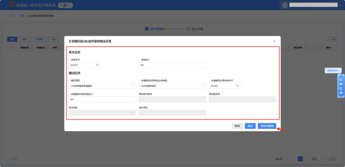
Task: Sort by 序号 column arrows
Action: click(59, 47)
